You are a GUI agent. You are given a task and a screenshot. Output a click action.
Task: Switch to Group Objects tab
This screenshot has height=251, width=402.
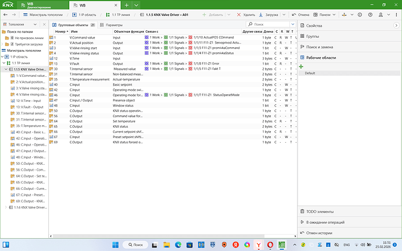[73, 25]
